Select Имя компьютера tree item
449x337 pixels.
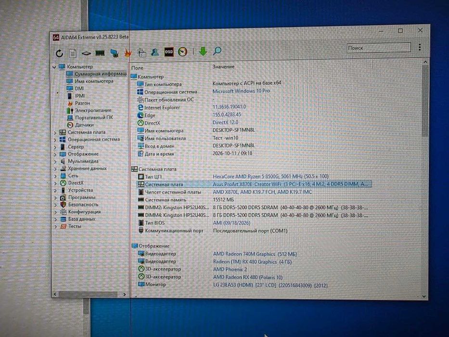click(90, 81)
